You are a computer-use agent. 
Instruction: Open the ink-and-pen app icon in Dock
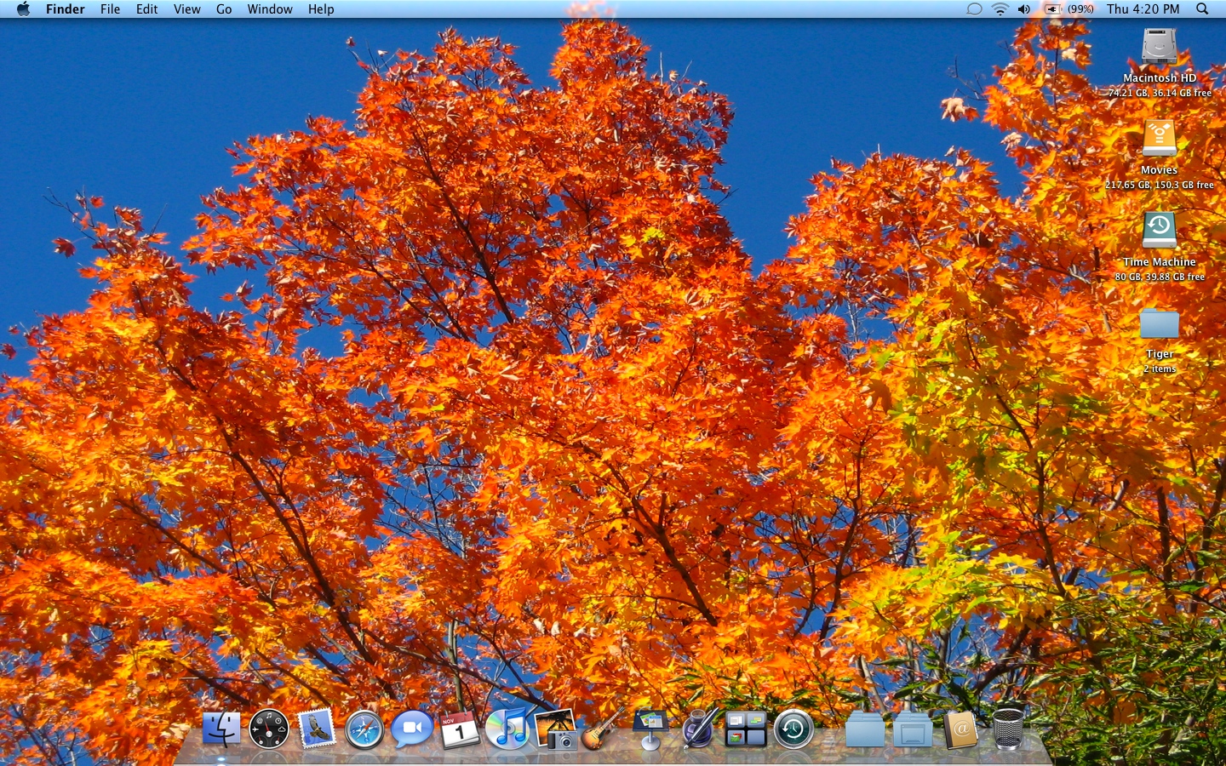pyautogui.click(x=698, y=729)
